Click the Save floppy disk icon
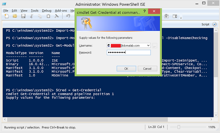The width and height of the screenshot is (220, 133). (23, 16)
